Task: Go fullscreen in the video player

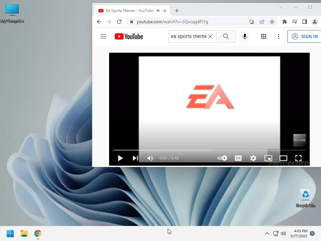Action: [298, 158]
